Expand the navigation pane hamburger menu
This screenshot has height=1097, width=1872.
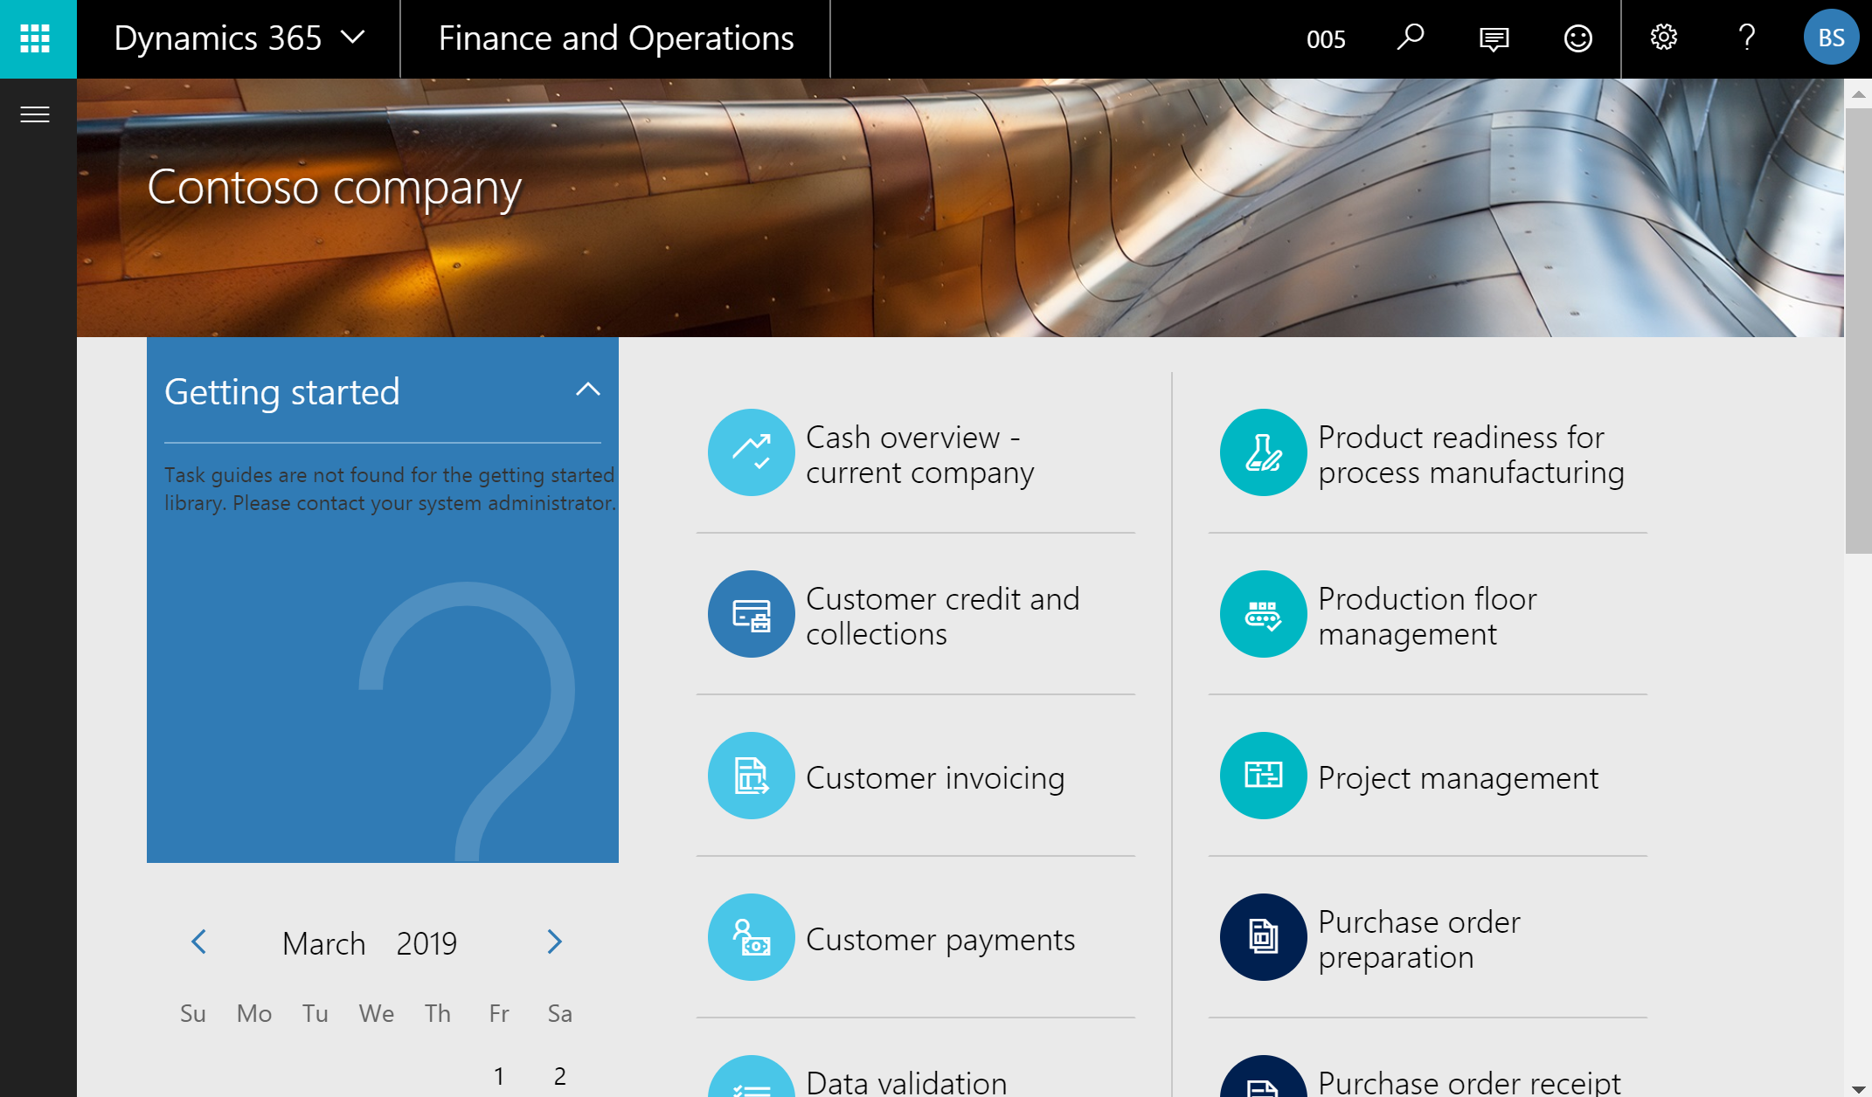(x=35, y=114)
